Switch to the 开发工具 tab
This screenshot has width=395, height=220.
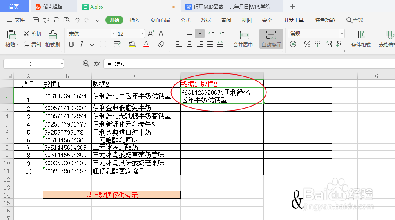tap(293, 20)
